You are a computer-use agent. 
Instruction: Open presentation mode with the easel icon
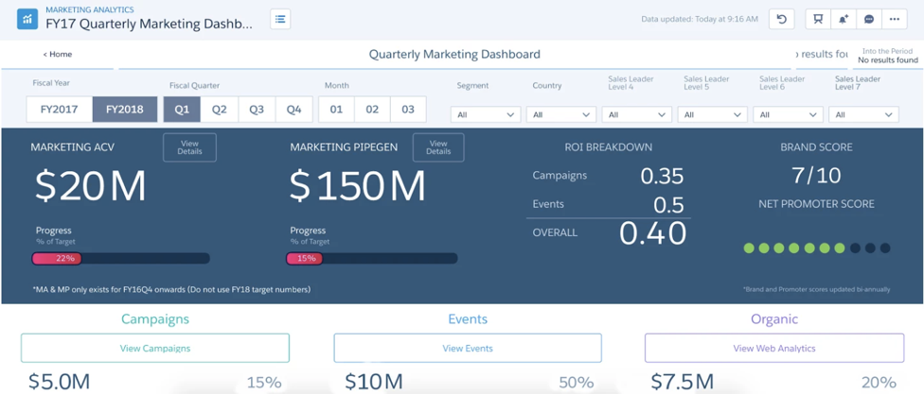coord(818,19)
